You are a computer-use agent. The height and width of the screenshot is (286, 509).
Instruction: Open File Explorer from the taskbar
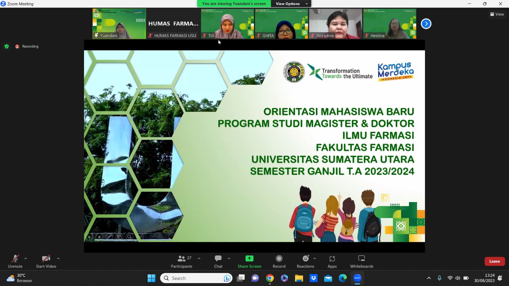299,278
